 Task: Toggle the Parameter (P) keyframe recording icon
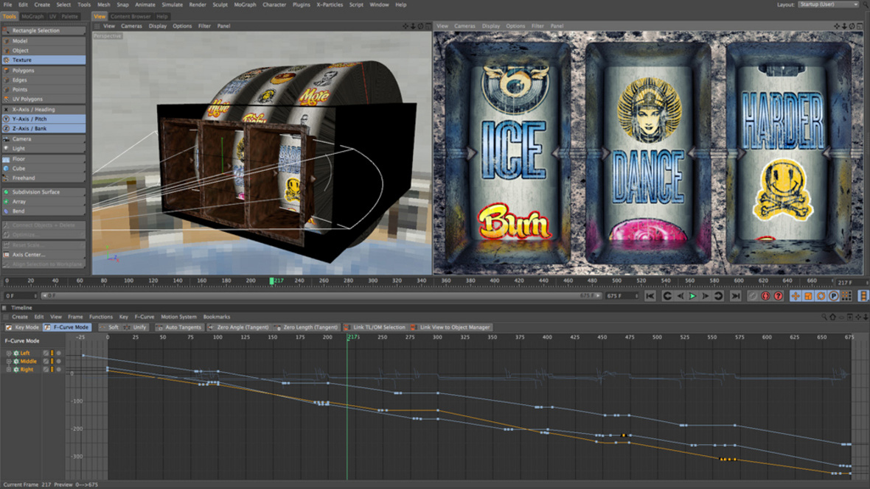click(833, 296)
